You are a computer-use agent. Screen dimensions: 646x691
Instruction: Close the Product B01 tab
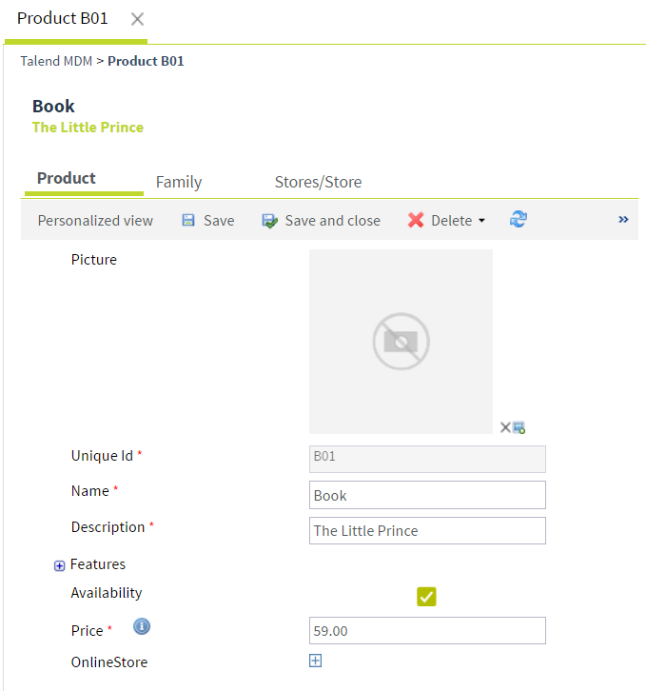138,19
